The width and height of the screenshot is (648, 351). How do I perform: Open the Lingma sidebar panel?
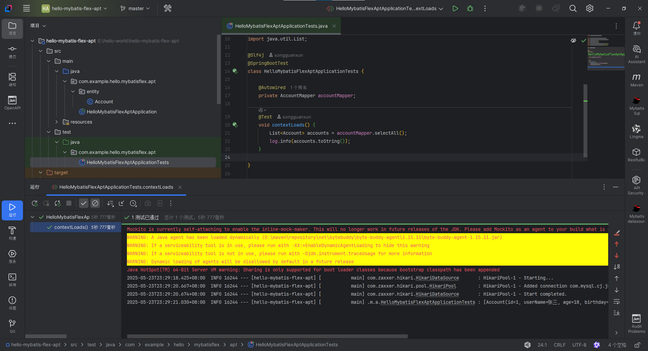click(x=636, y=131)
